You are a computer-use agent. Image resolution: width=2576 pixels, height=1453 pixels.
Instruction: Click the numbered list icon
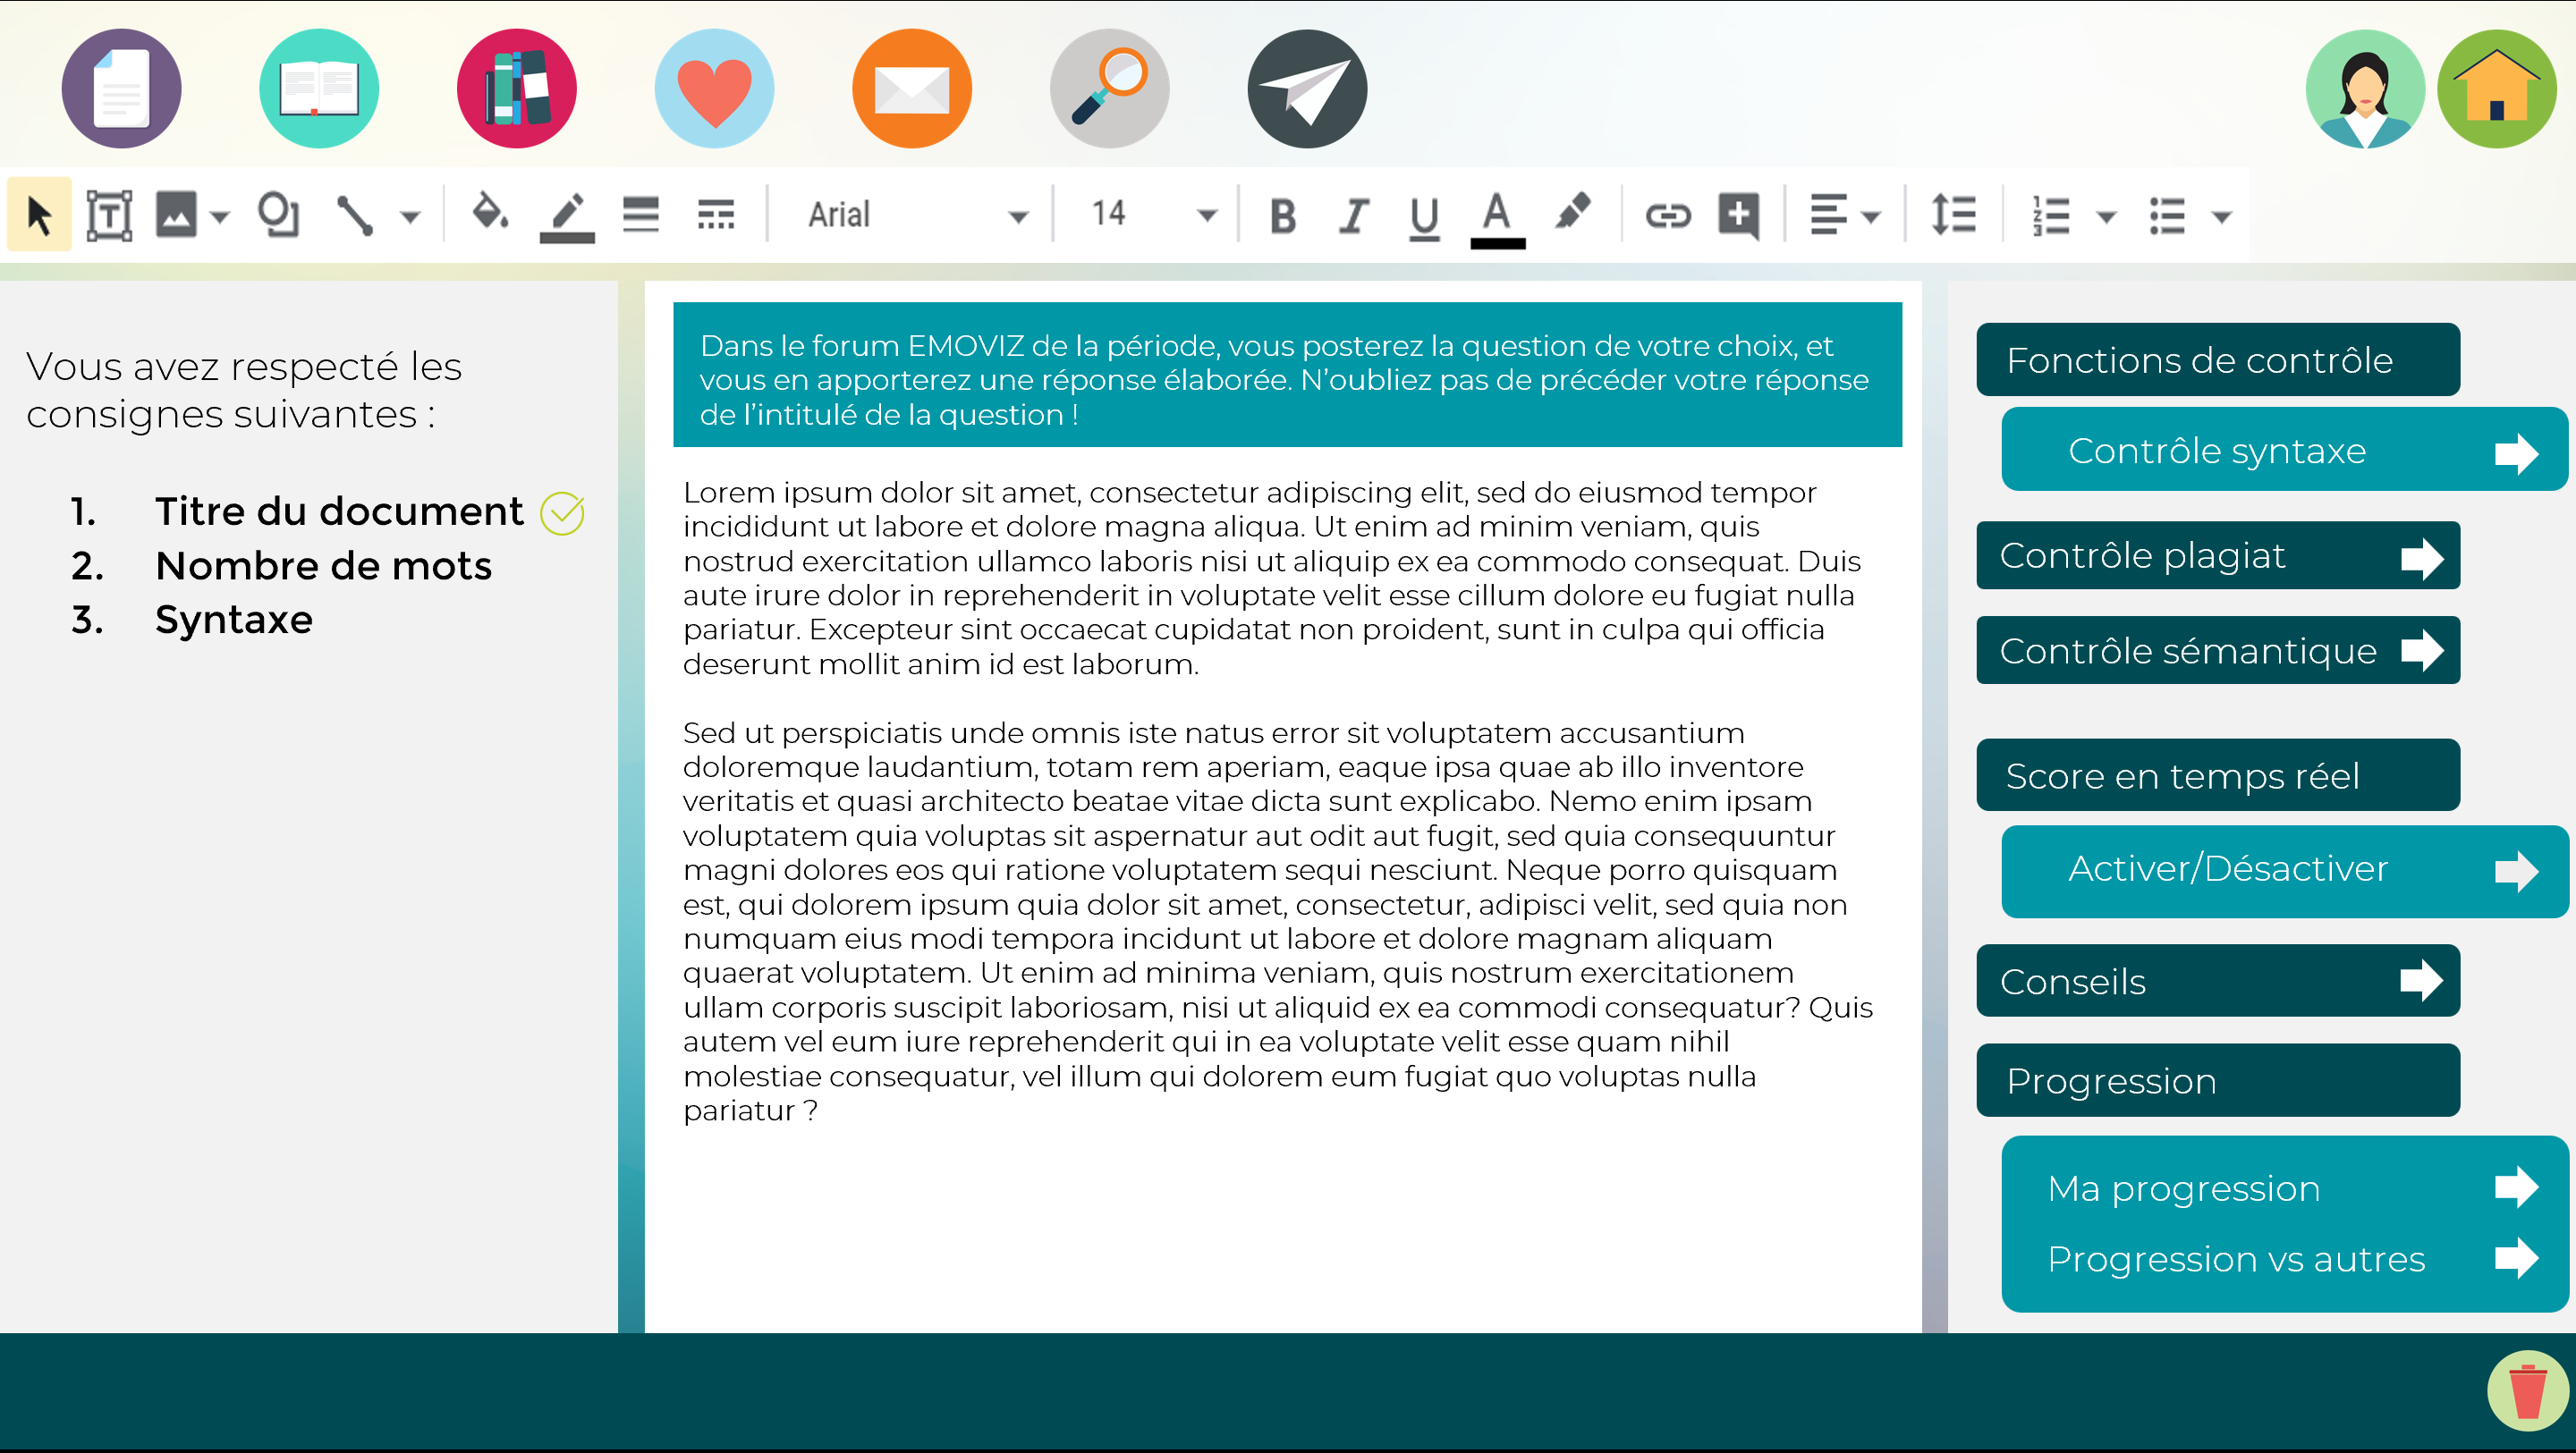pos(2052,215)
